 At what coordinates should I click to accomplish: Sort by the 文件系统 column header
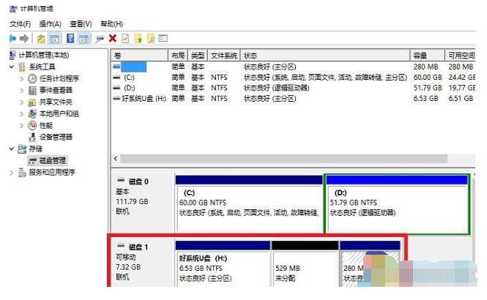[224, 56]
